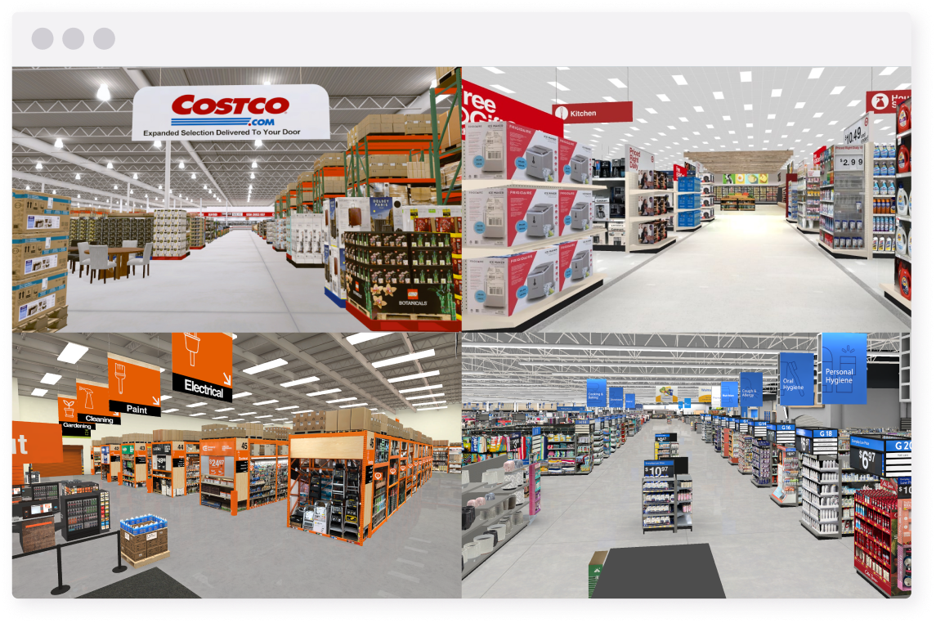Select the Costco warehouse thumbnail

point(237,199)
